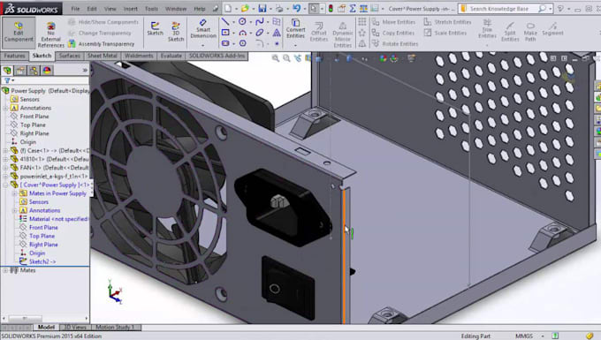Screen dimensions: 601x340
Task: Toggle No External References option
Action: (50, 34)
